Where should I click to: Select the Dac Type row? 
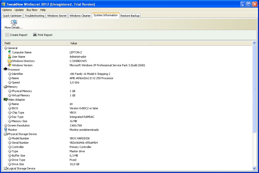[127, 117]
